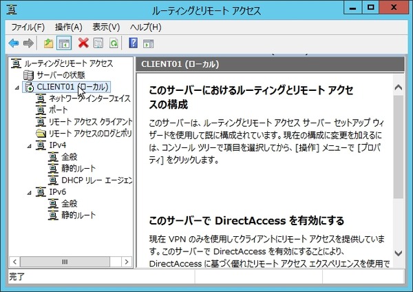Select DHCP リレー エージェント label
Image resolution: width=413 pixels, height=292 pixels.
click(96, 180)
